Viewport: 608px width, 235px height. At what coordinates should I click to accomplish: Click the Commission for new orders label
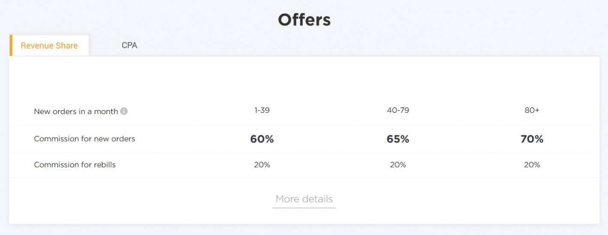[x=84, y=139]
